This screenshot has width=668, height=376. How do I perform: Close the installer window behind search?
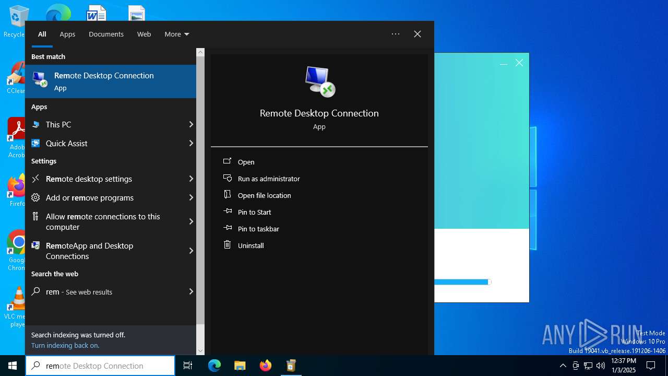[519, 63]
